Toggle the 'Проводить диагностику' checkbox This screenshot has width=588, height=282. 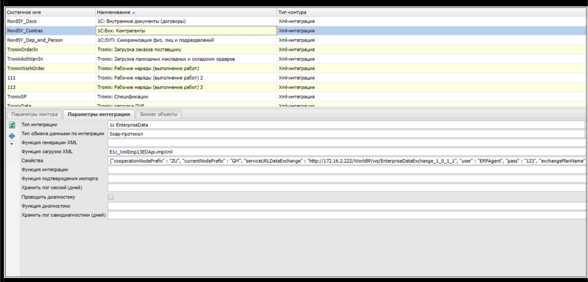[x=111, y=197]
